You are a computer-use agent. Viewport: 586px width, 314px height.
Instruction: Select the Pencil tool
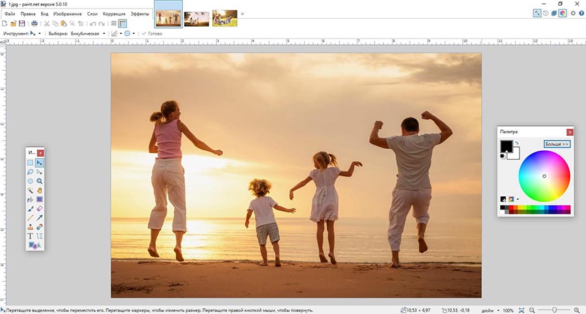30,218
